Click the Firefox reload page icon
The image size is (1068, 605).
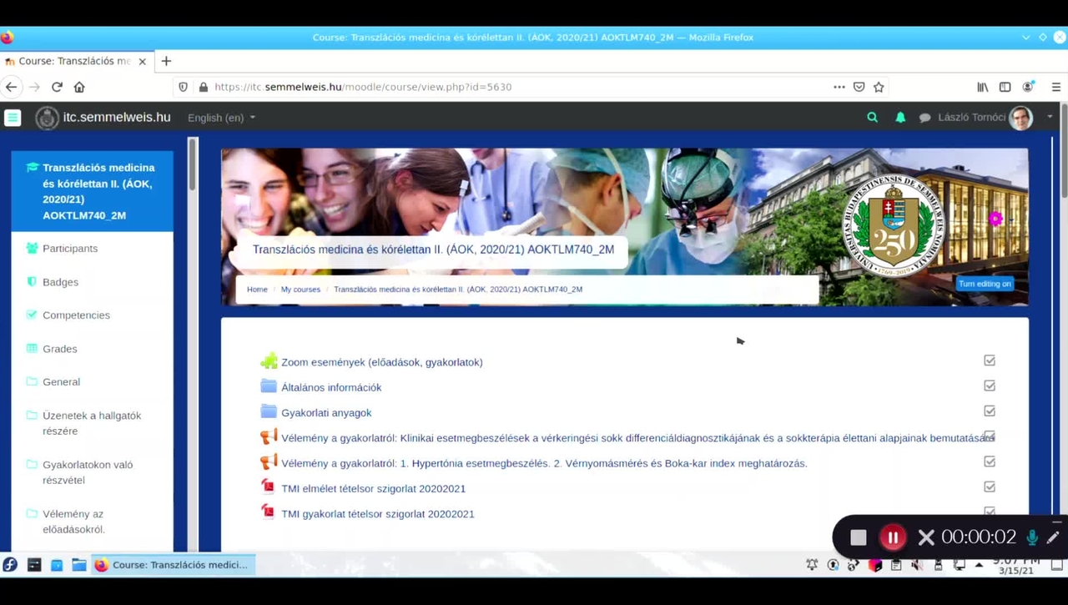[57, 87]
